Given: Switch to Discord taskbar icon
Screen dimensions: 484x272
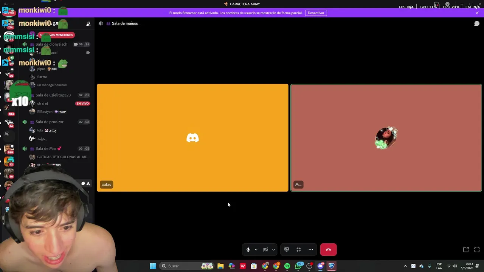Looking at the screenshot, I should point(321,266).
